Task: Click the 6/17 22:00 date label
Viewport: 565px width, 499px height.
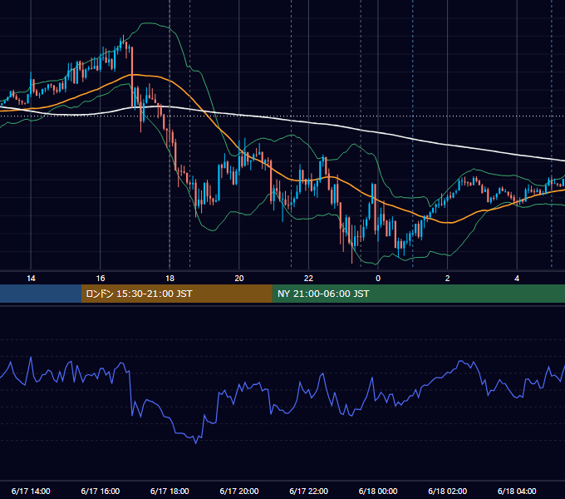Action: (309, 491)
